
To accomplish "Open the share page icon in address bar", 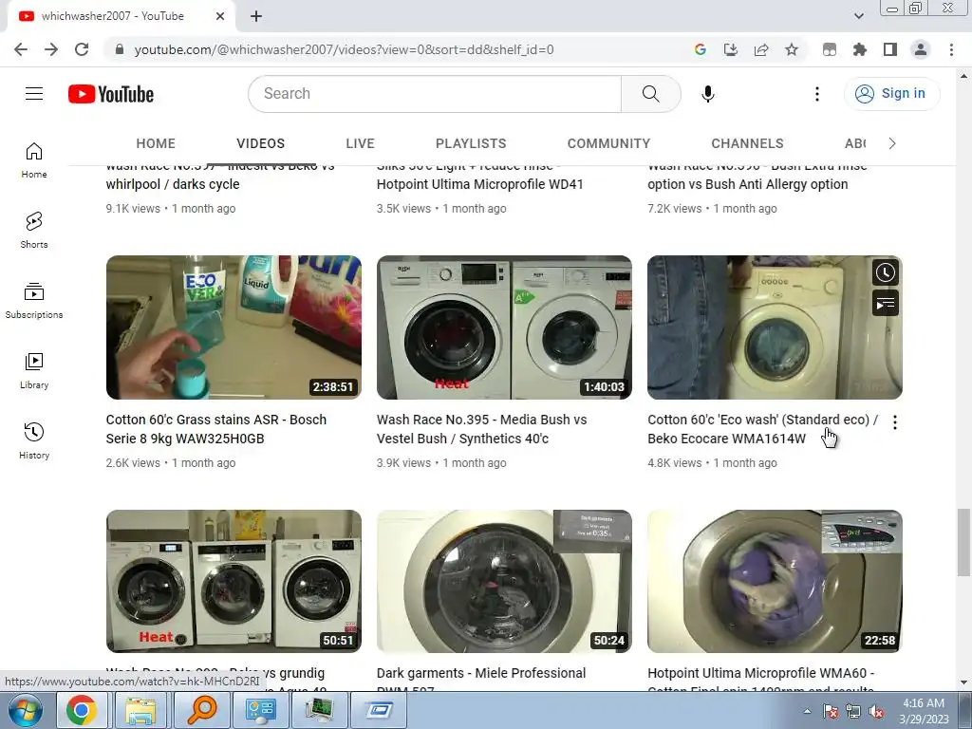I will click(761, 49).
